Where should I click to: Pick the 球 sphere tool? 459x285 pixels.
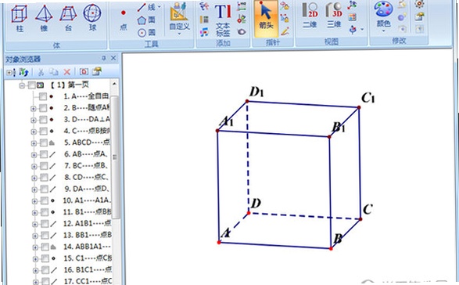click(92, 18)
